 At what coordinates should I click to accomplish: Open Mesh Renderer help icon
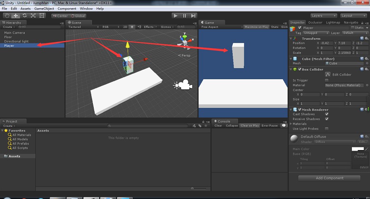pos(362,110)
